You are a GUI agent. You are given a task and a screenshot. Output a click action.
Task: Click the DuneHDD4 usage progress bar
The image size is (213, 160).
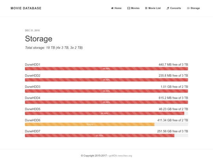point(106,102)
